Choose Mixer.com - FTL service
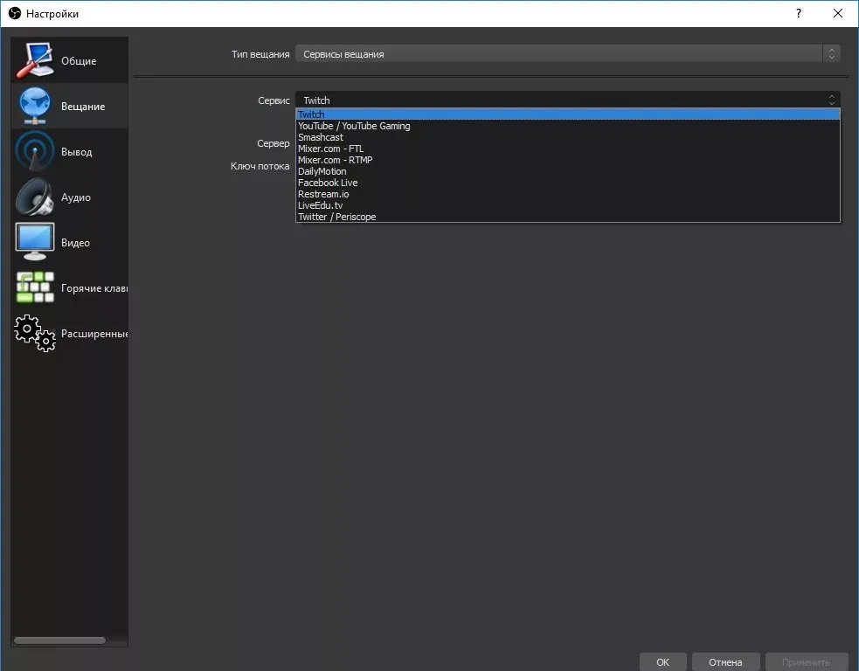The width and height of the screenshot is (859, 671). click(x=567, y=149)
